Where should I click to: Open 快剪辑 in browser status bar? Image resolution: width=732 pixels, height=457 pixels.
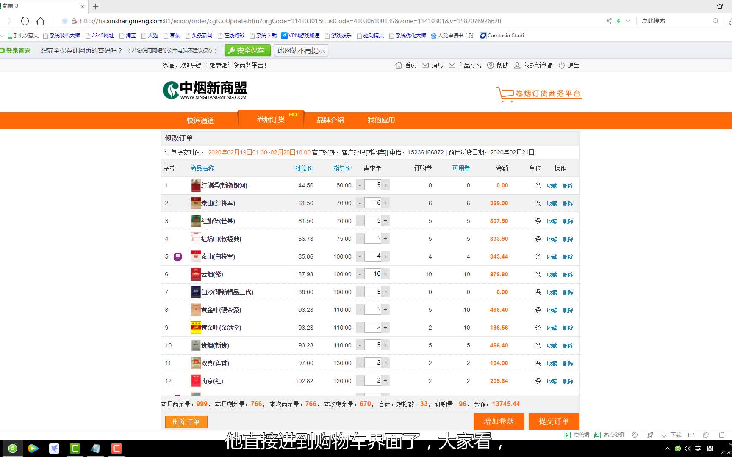coord(577,435)
